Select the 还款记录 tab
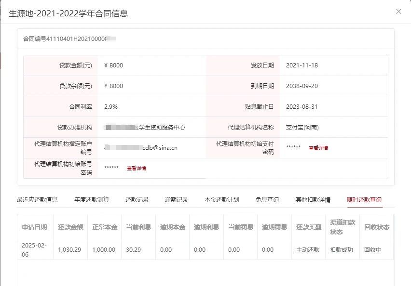This screenshot has height=286, width=411. (x=137, y=200)
